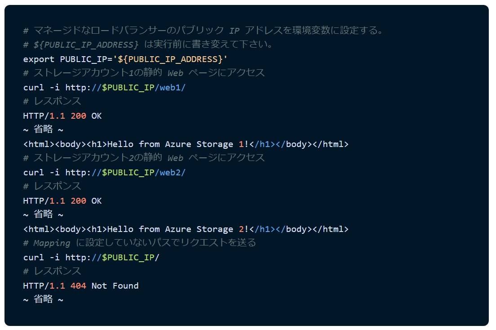
Task: Click the number 2 after Azure Storage
Action: point(242,229)
